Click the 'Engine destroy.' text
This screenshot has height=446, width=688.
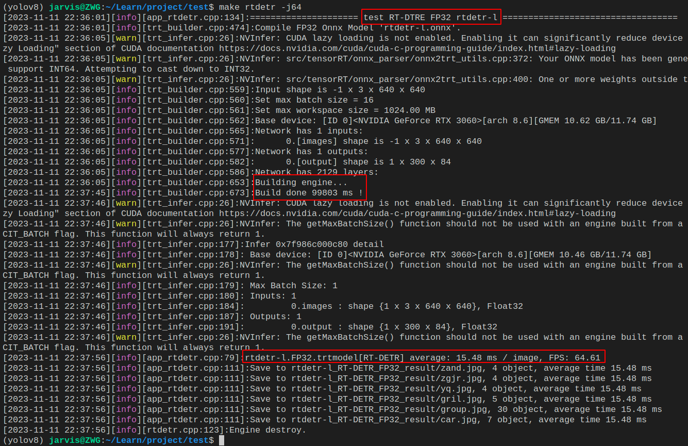(268, 430)
